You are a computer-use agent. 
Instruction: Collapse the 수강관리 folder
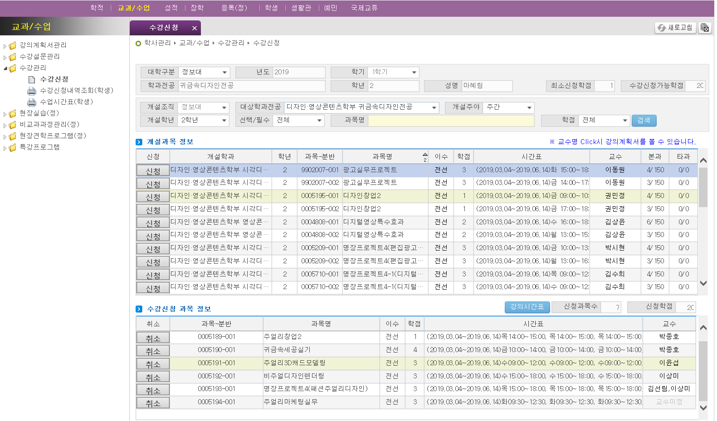[5, 68]
